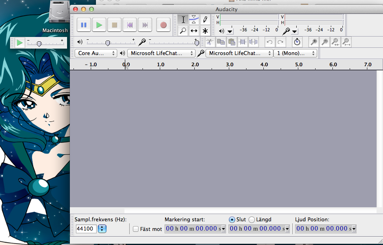The width and height of the screenshot is (383, 245).
Task: Open the Ljud Position format dropdown arrow
Action: [x=354, y=229]
